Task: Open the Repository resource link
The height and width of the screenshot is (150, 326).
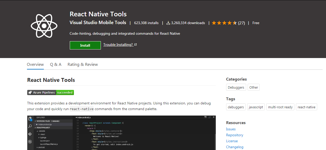Action: [x=235, y=135]
